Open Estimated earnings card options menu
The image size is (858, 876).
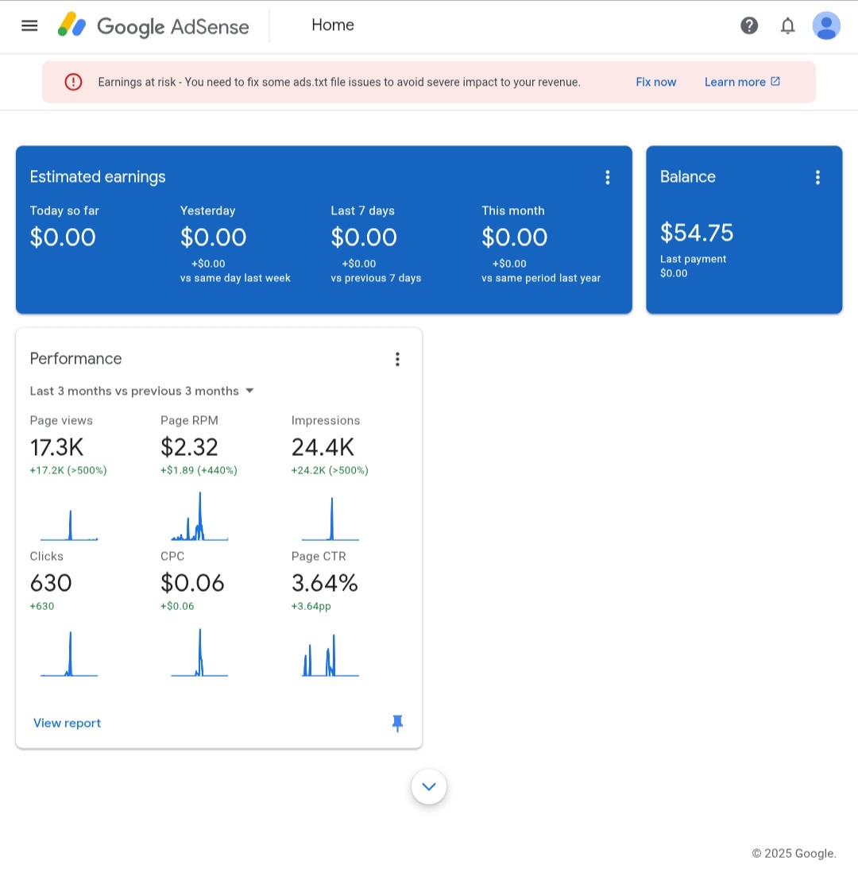(608, 178)
